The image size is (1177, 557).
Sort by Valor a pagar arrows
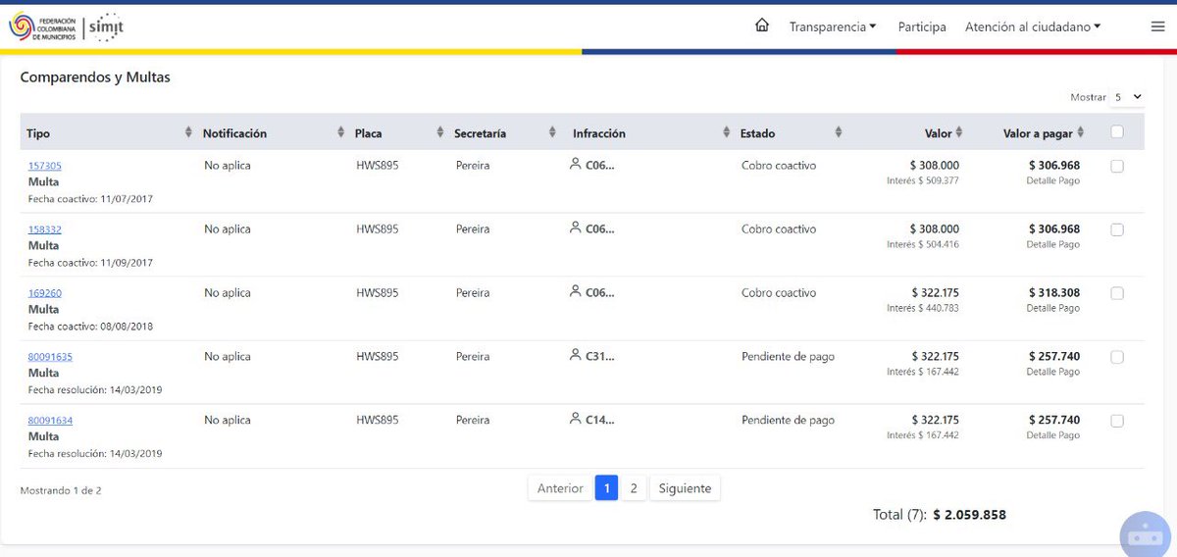(x=1082, y=132)
